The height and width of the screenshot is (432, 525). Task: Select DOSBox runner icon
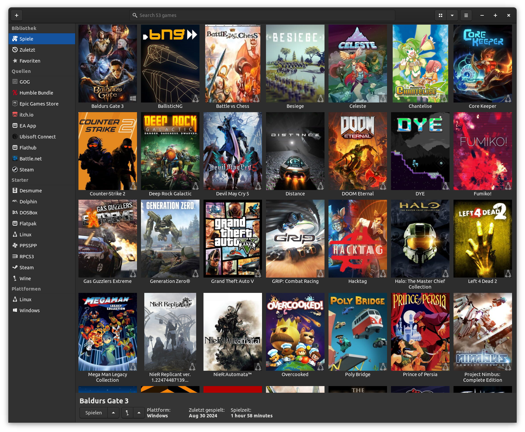tap(15, 213)
